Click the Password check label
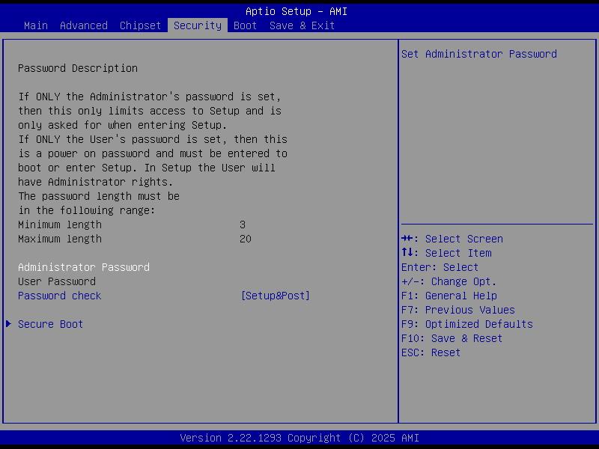 click(x=60, y=296)
